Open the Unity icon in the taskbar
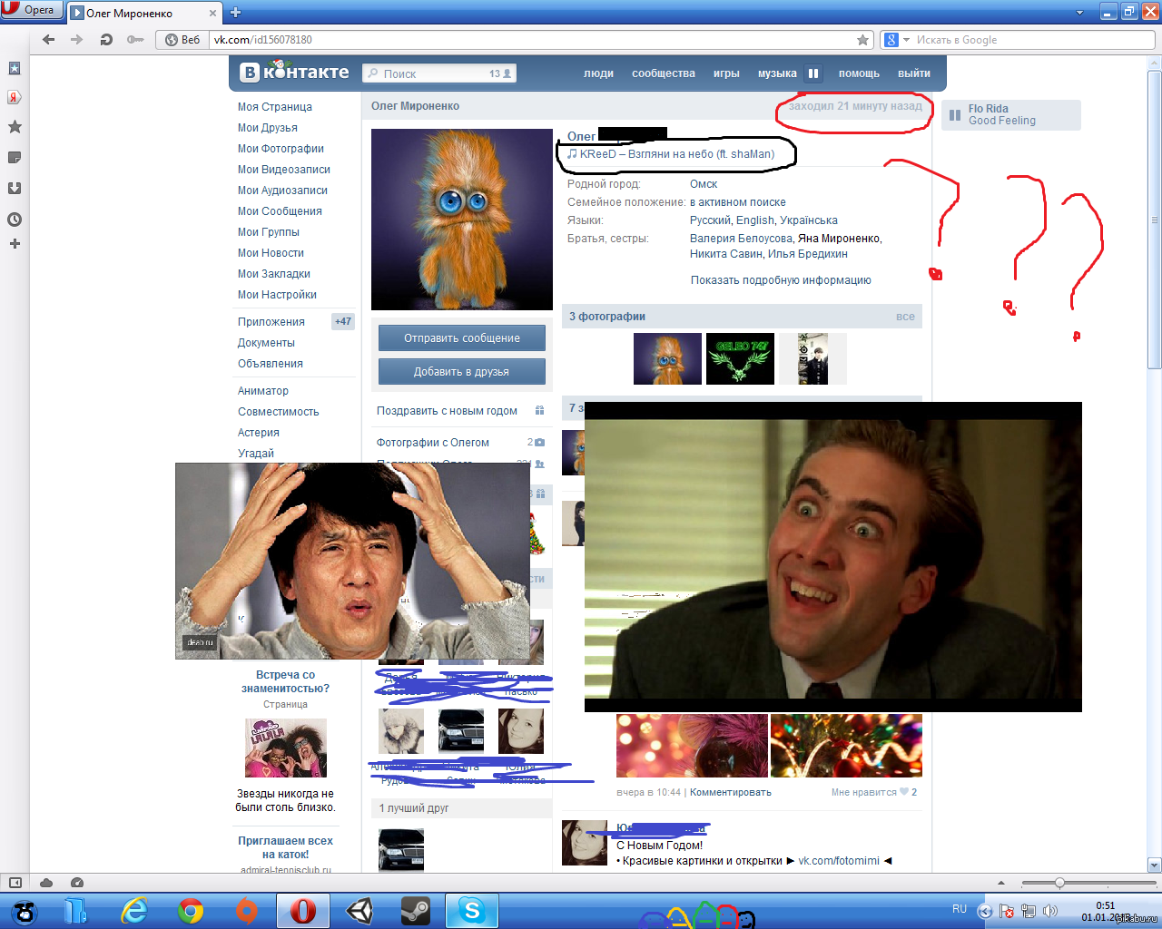Screen dimensions: 1162x929 359,910
